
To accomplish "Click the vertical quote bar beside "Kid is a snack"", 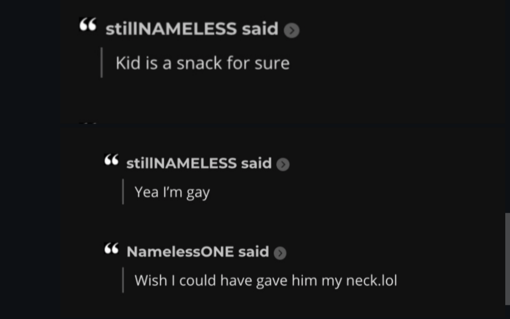I will tap(102, 62).
